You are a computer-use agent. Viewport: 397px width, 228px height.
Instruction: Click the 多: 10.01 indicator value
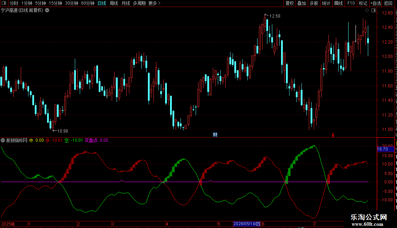[x=54, y=140]
